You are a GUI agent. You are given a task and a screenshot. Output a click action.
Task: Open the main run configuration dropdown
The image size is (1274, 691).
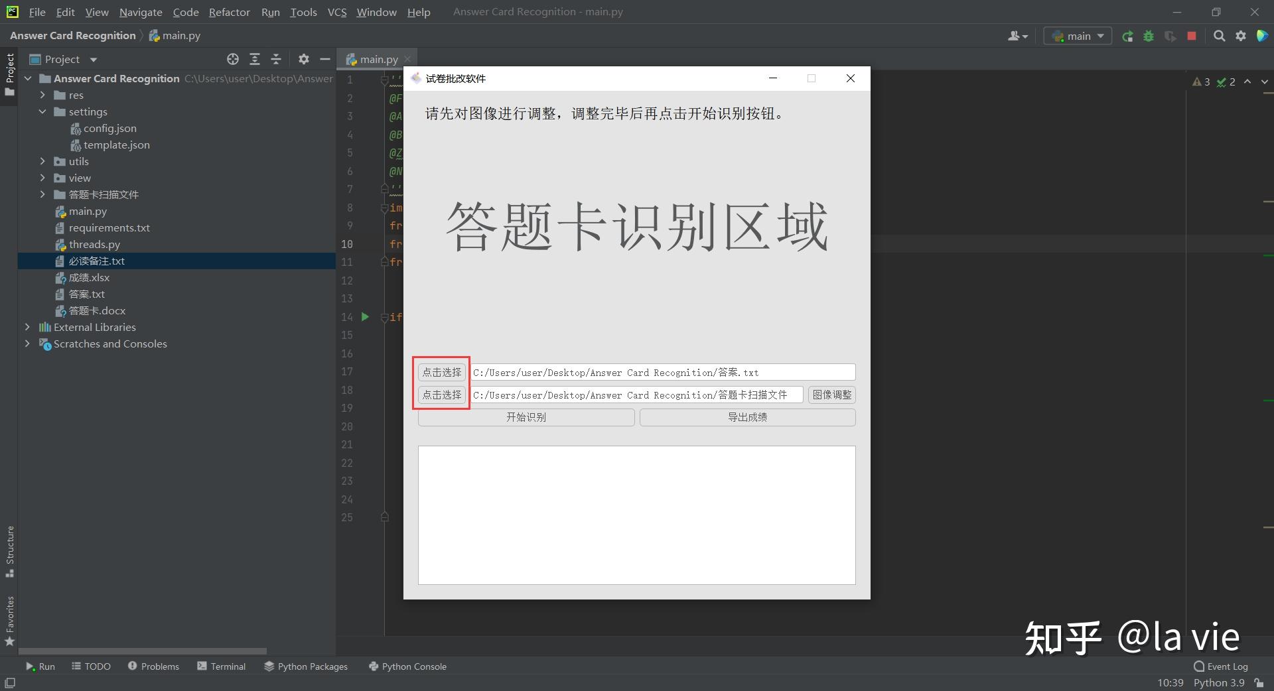click(1076, 36)
